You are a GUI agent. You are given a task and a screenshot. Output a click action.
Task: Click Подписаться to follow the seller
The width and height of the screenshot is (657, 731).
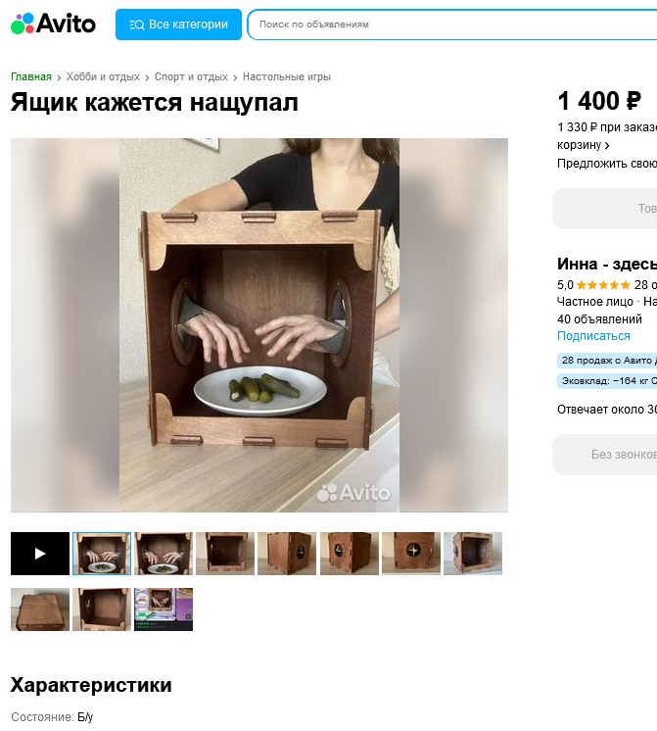(x=593, y=336)
